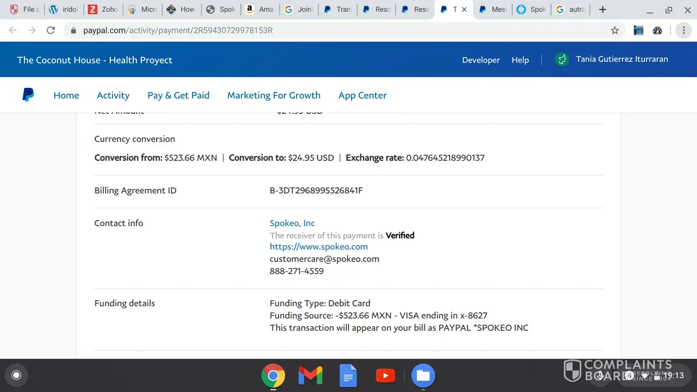This screenshot has height=392, width=697.
Task: Go to the Activity menu
Action: 113,95
